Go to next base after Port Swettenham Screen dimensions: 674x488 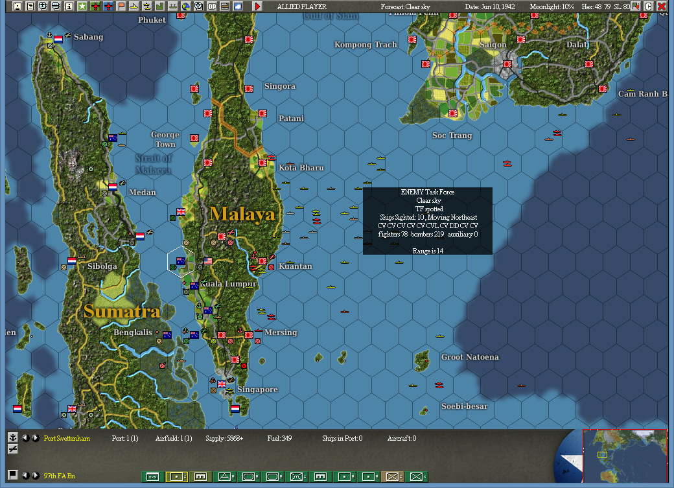click(36, 438)
